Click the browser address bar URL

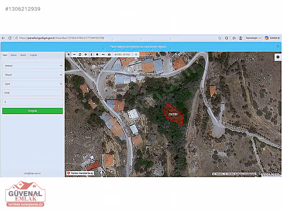(62, 38)
